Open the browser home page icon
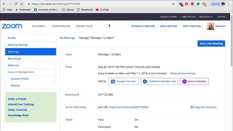Screen dimensions: 233x131 click(x=21, y=4)
